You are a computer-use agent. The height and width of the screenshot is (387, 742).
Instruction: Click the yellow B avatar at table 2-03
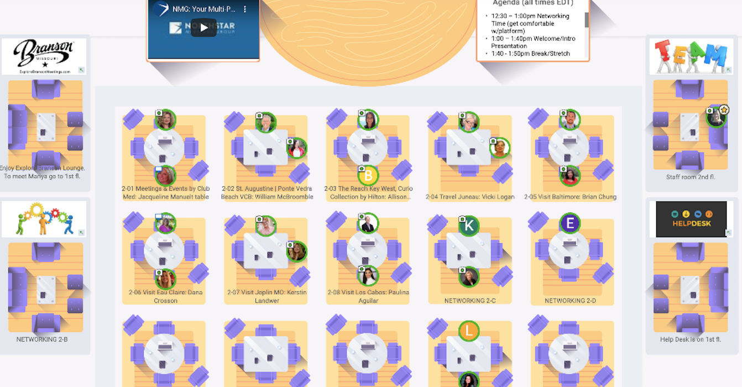pos(368,176)
